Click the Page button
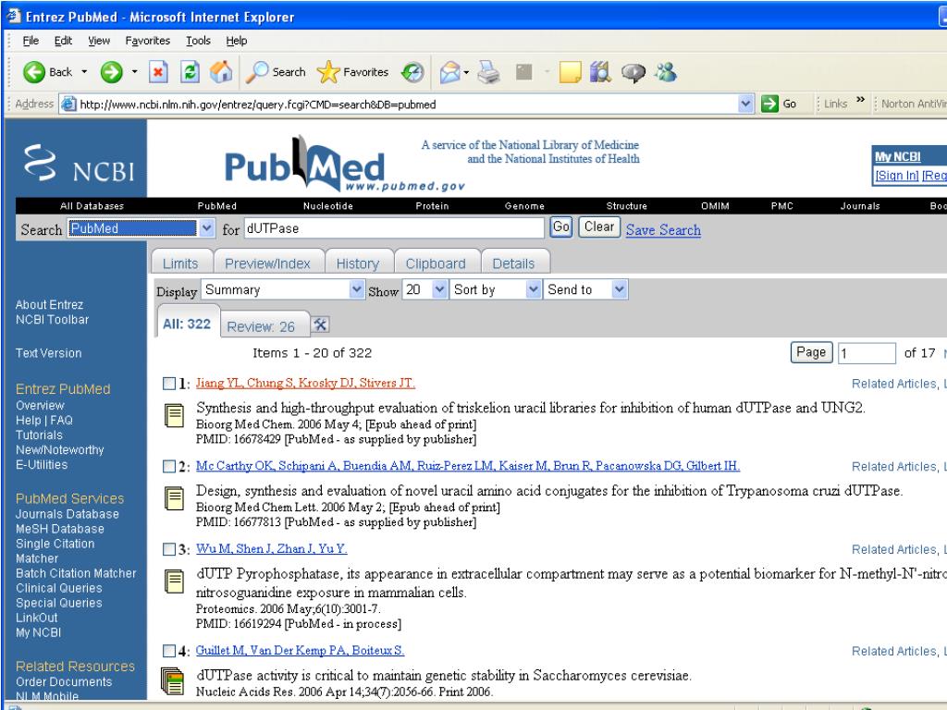This screenshot has height=710, width=947. click(811, 352)
